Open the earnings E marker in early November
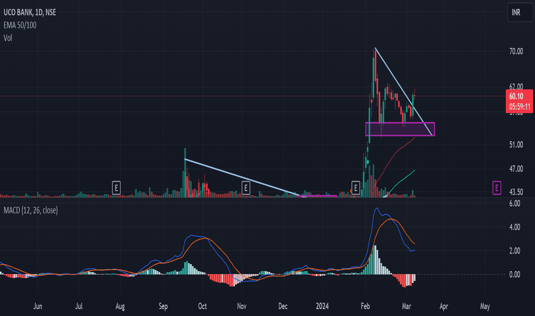 pyautogui.click(x=246, y=188)
